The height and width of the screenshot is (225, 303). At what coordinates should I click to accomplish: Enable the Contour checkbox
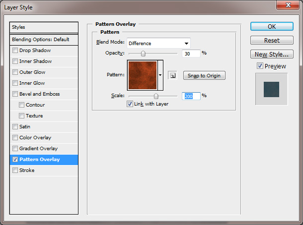coord(21,105)
